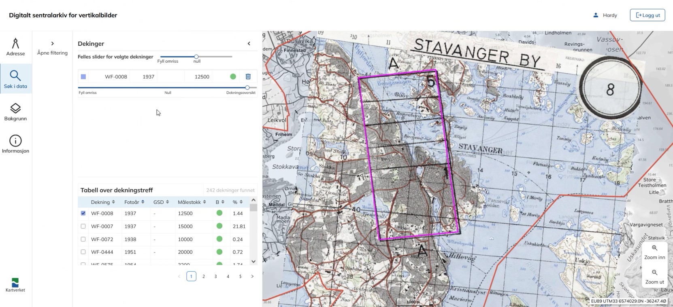Image resolution: width=673 pixels, height=307 pixels.
Task: Uncheck the WF-0008 row checkbox
Action: [83, 213]
